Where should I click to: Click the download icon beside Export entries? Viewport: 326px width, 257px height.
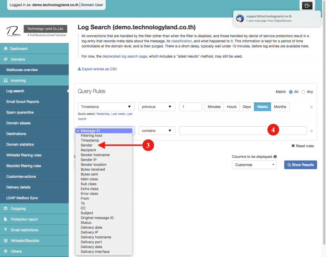pos(79,69)
